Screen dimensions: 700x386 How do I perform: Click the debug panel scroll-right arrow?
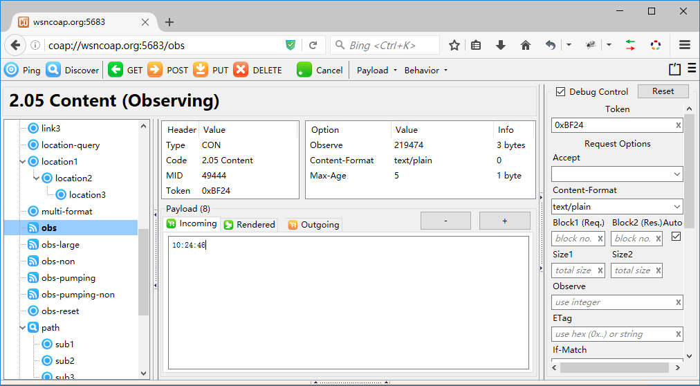[x=678, y=368]
